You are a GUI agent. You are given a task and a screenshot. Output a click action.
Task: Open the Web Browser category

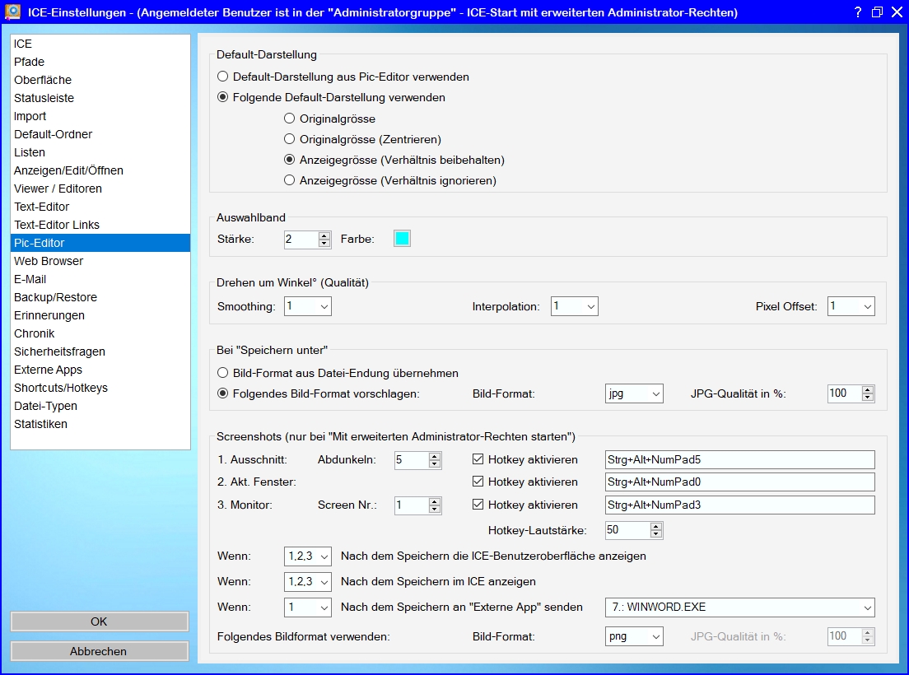point(100,261)
